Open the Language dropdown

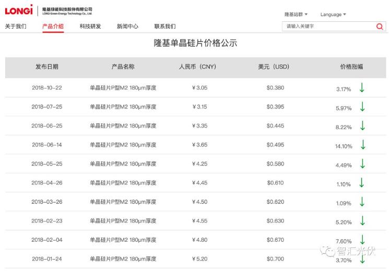tap(333, 15)
